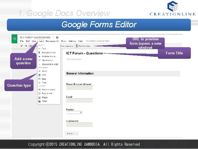198x149 pixels.
Task: Click the View responses button
Action: click(67, 46)
